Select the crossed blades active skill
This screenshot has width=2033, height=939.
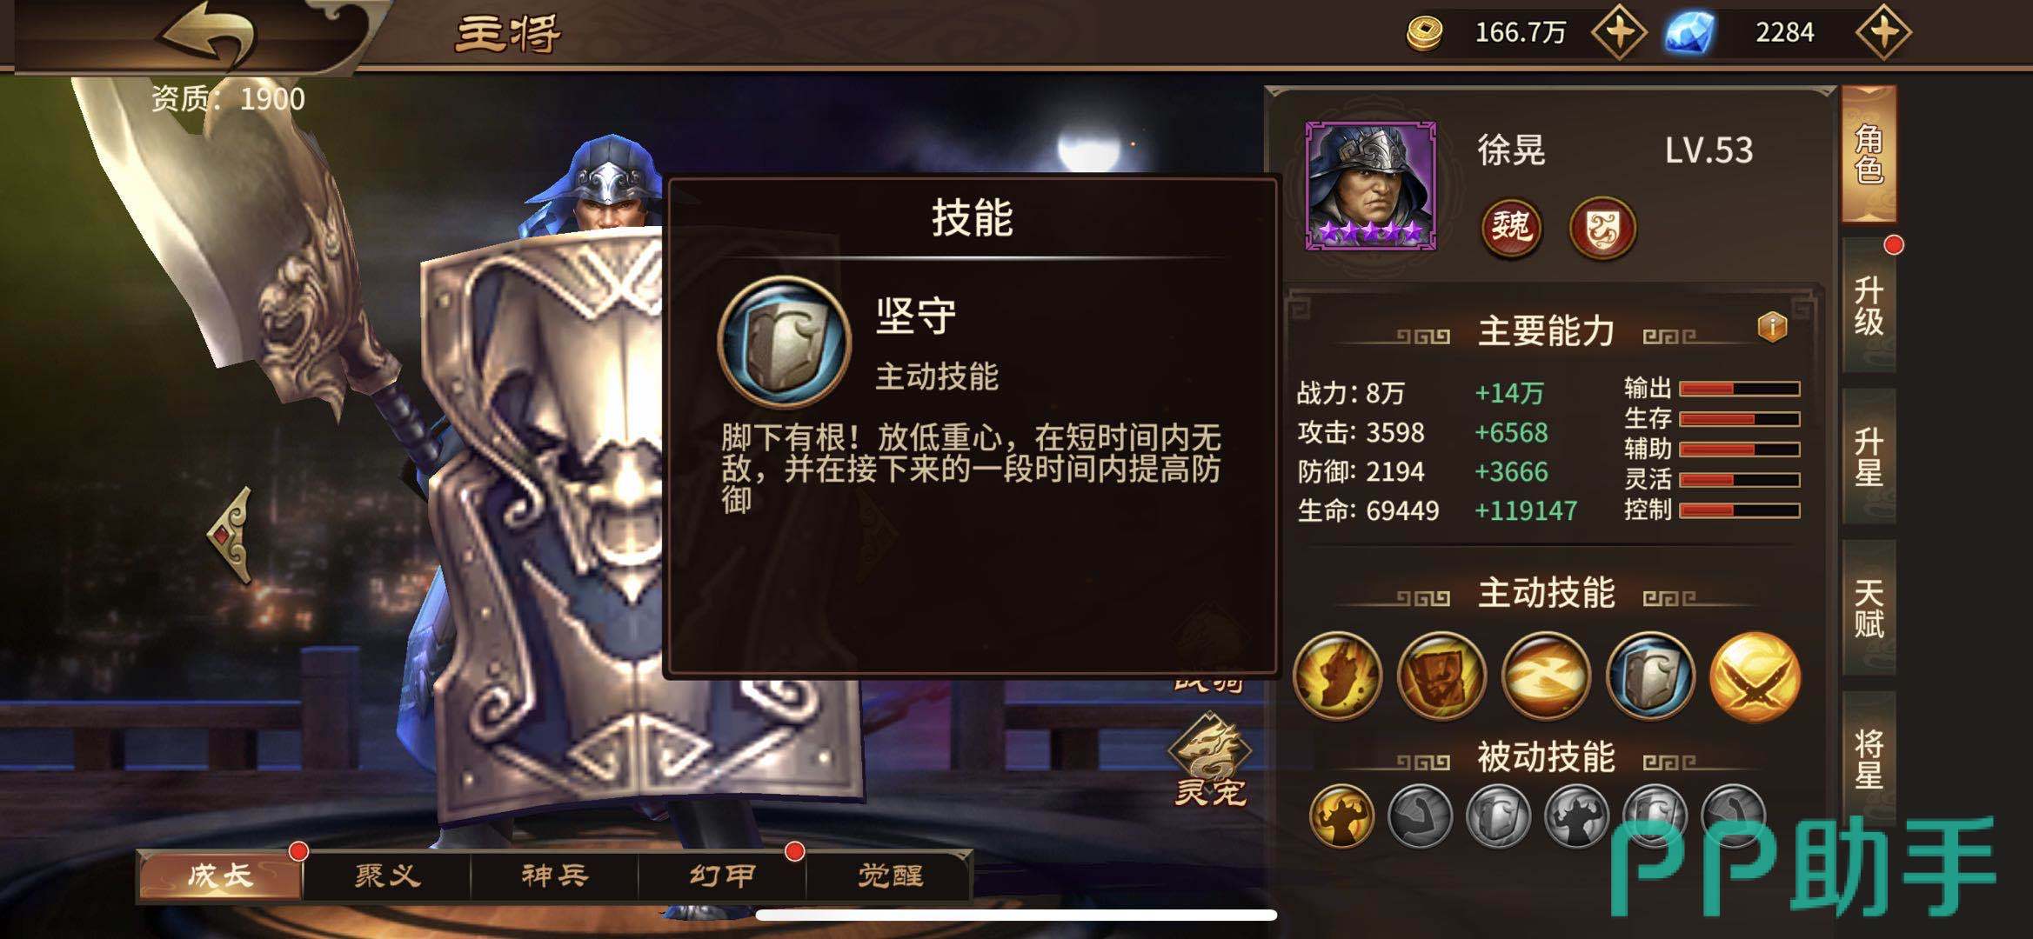[1755, 676]
